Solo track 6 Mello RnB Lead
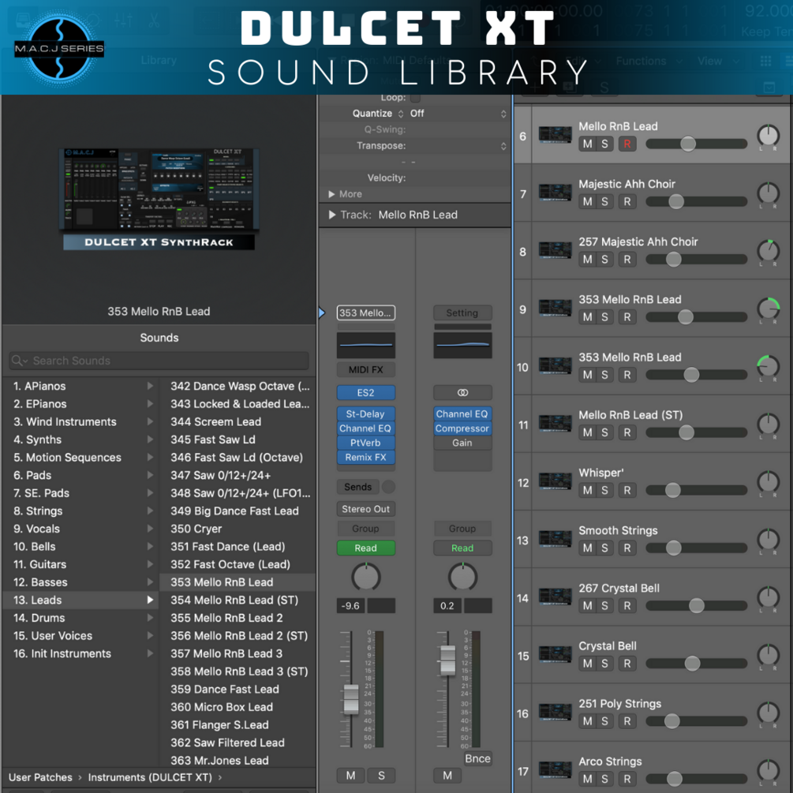793x793 pixels. (x=604, y=144)
